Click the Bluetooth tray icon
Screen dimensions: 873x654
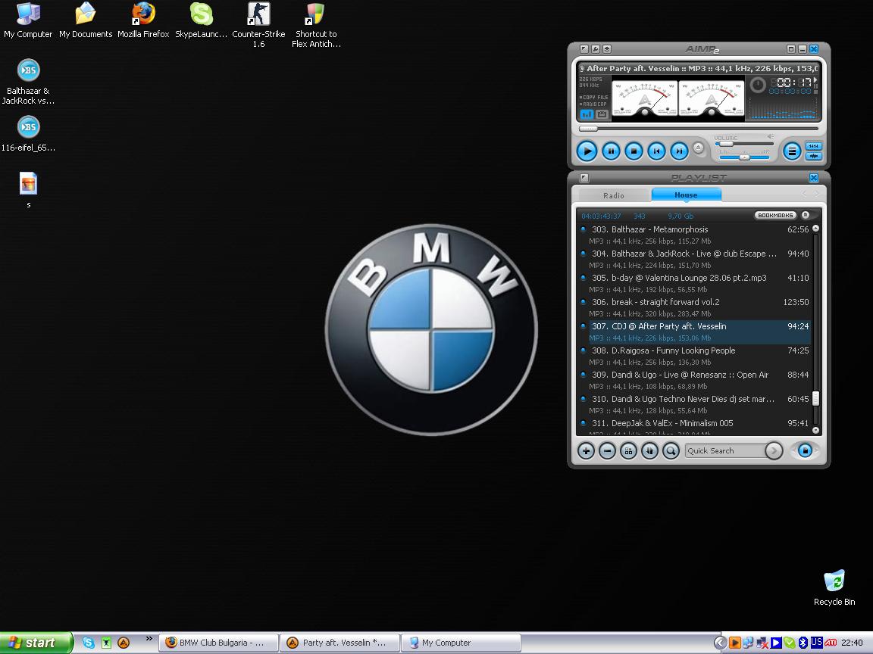(803, 643)
